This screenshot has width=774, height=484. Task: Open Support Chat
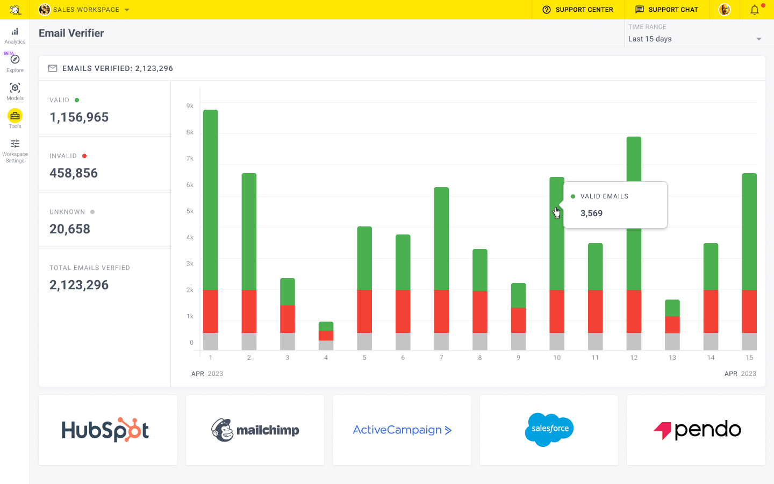(x=666, y=10)
